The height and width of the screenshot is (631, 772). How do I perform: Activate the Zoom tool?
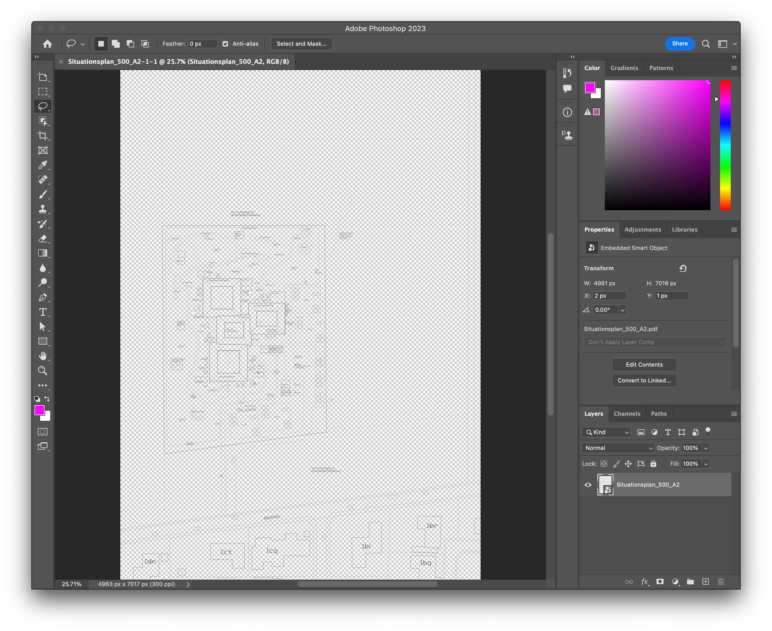pos(43,370)
